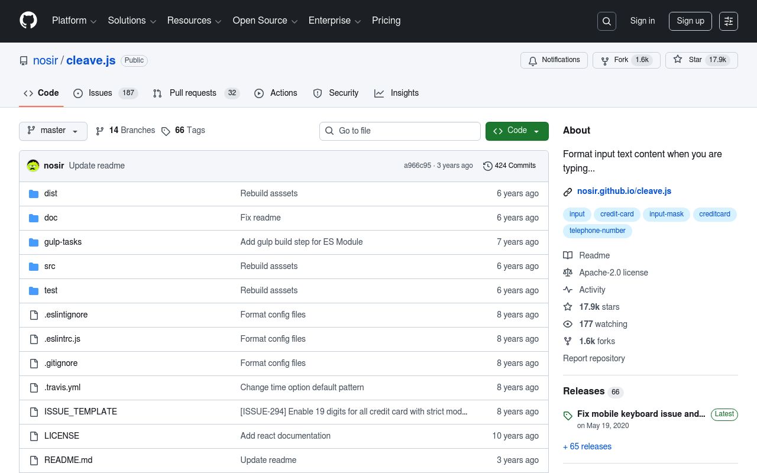Open the src folder icon

pyautogui.click(x=34, y=266)
